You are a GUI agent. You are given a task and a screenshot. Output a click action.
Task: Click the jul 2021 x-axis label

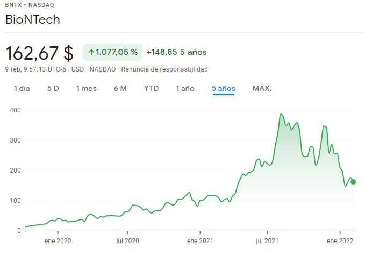click(x=267, y=242)
